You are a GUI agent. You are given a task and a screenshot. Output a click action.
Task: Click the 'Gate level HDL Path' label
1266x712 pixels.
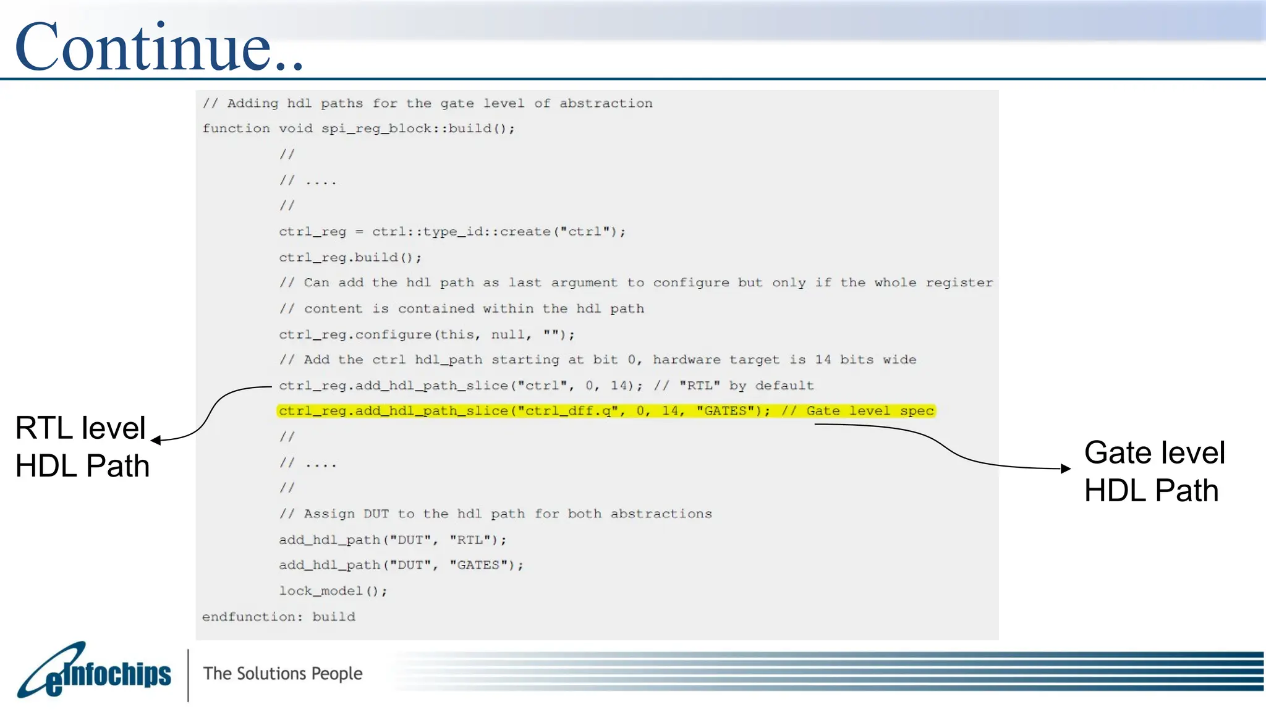tap(1154, 472)
